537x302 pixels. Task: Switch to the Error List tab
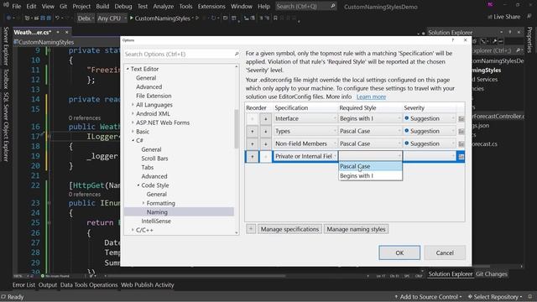tap(23, 285)
